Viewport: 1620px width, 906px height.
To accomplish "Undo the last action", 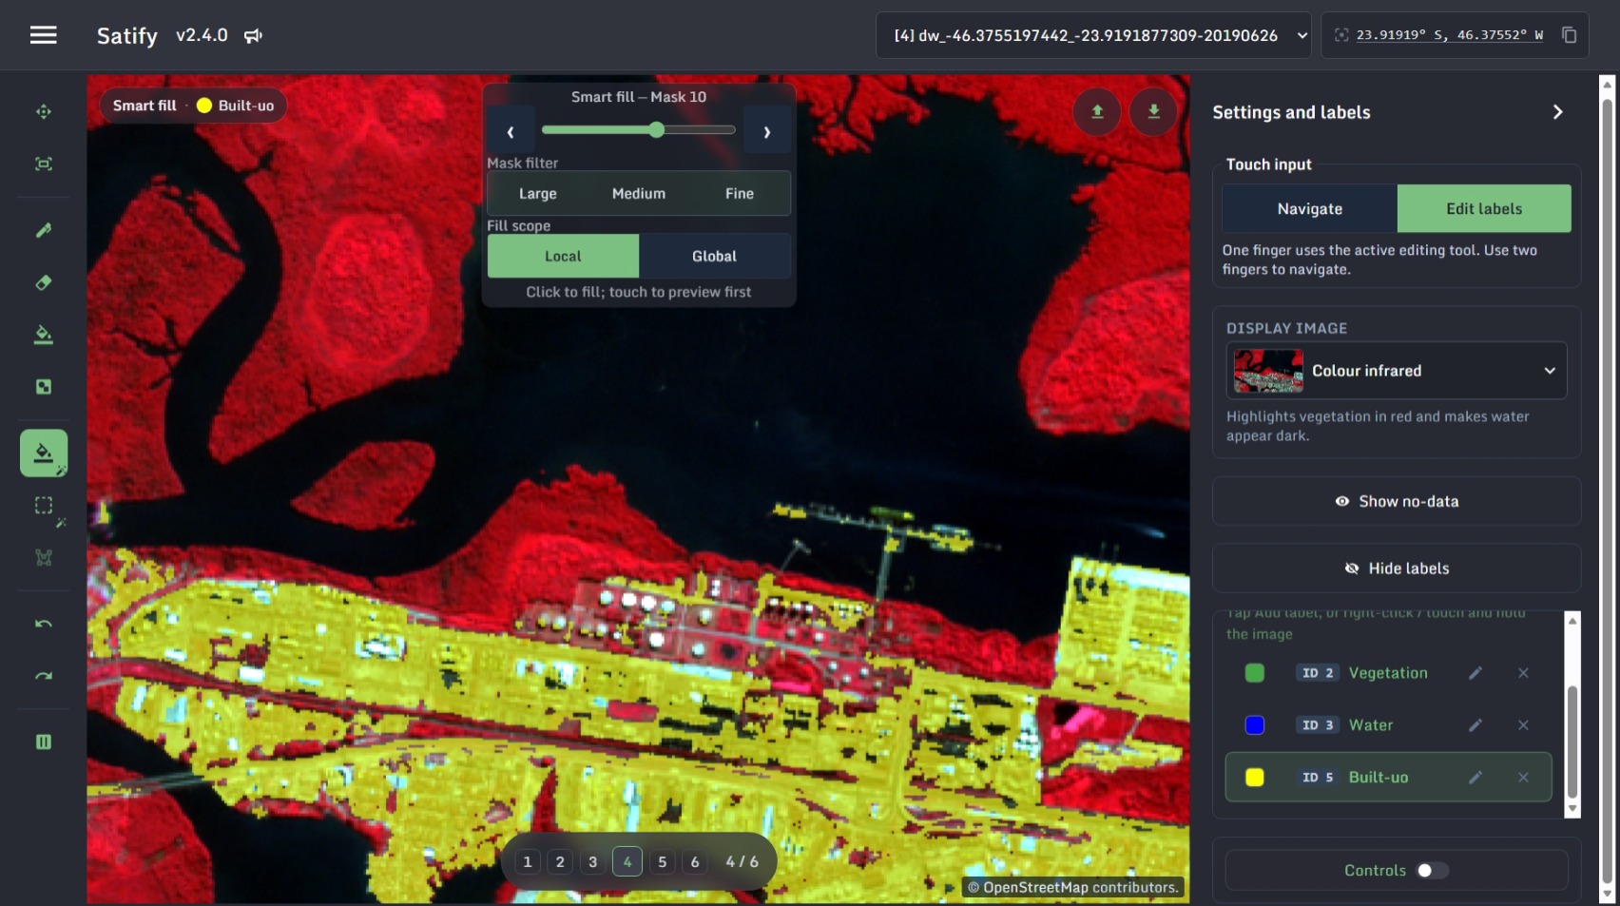I will [x=44, y=624].
